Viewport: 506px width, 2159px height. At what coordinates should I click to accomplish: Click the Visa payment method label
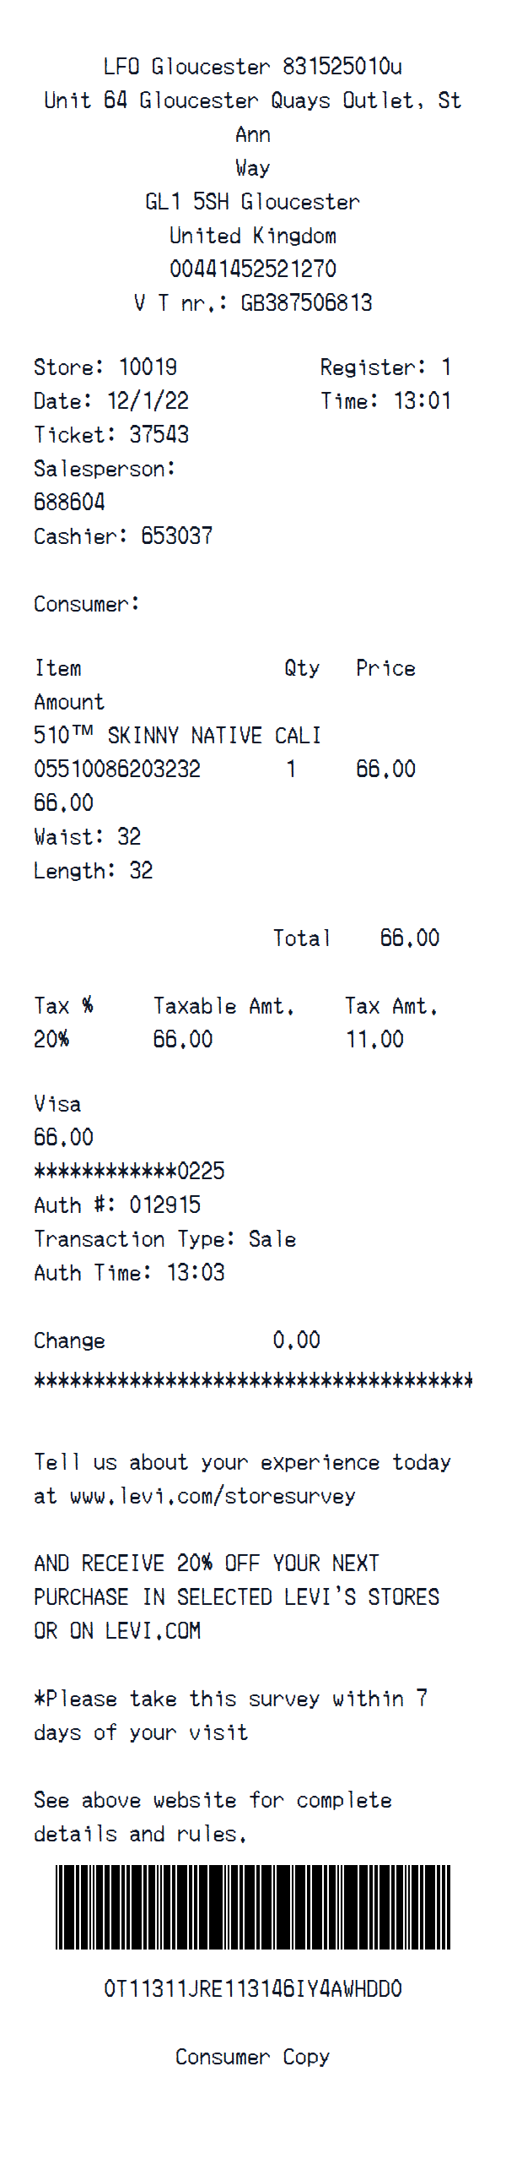point(57,1103)
